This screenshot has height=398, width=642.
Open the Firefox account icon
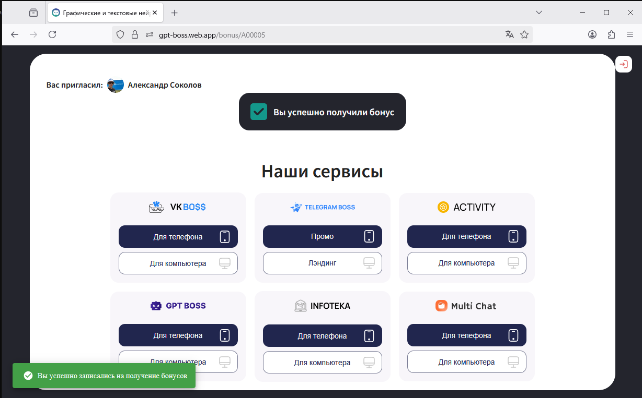(592, 34)
